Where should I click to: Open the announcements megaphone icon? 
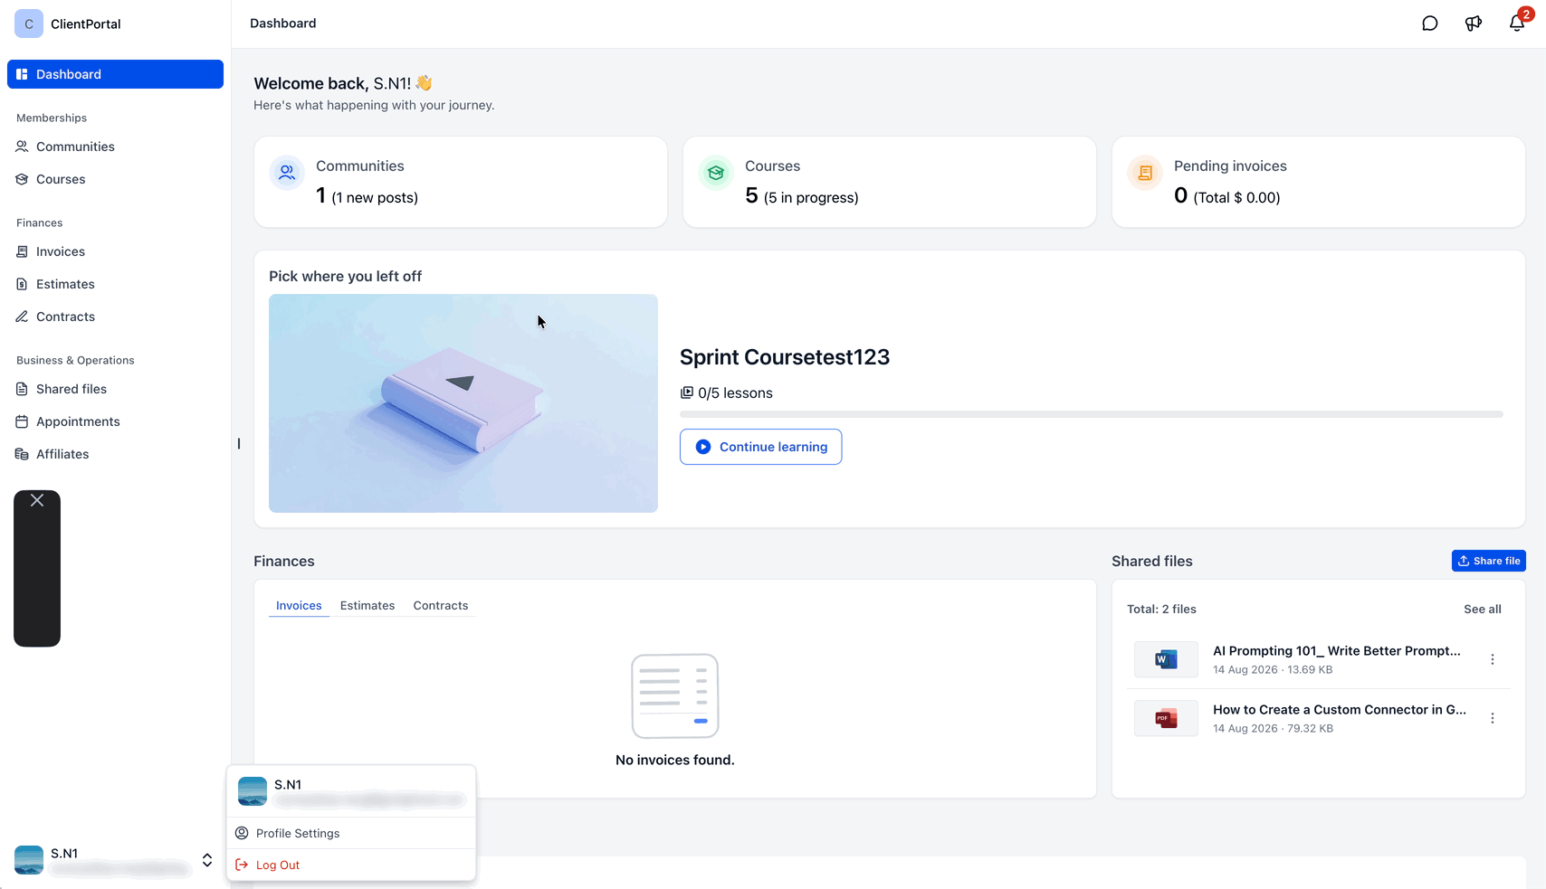[1474, 24]
